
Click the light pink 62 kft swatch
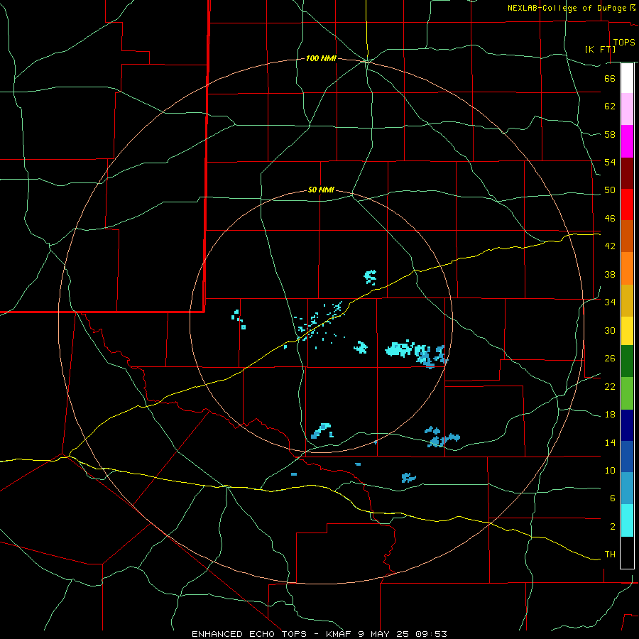point(627,109)
